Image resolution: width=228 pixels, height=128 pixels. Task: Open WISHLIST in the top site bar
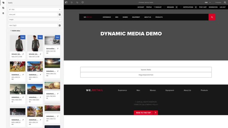[x=157, y=7]
